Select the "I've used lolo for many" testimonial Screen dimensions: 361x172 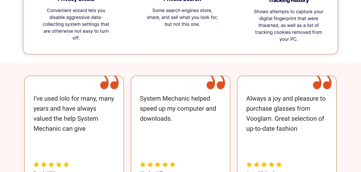click(x=74, y=114)
